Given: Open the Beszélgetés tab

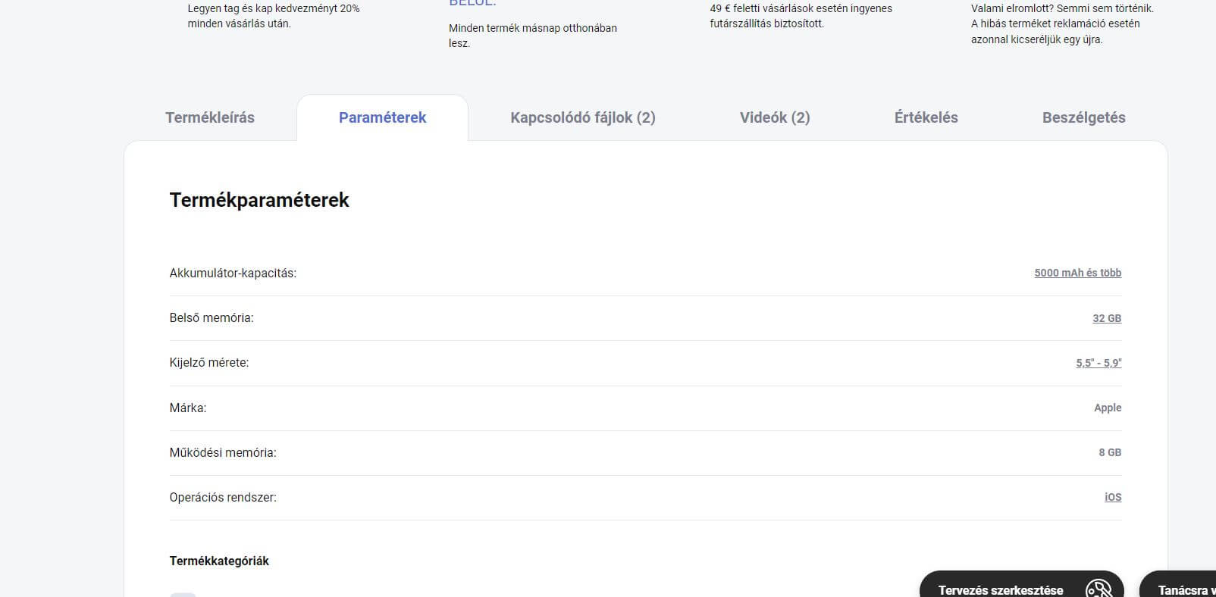Looking at the screenshot, I should click(x=1083, y=117).
